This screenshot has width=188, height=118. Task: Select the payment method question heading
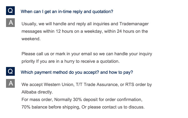[77, 72]
